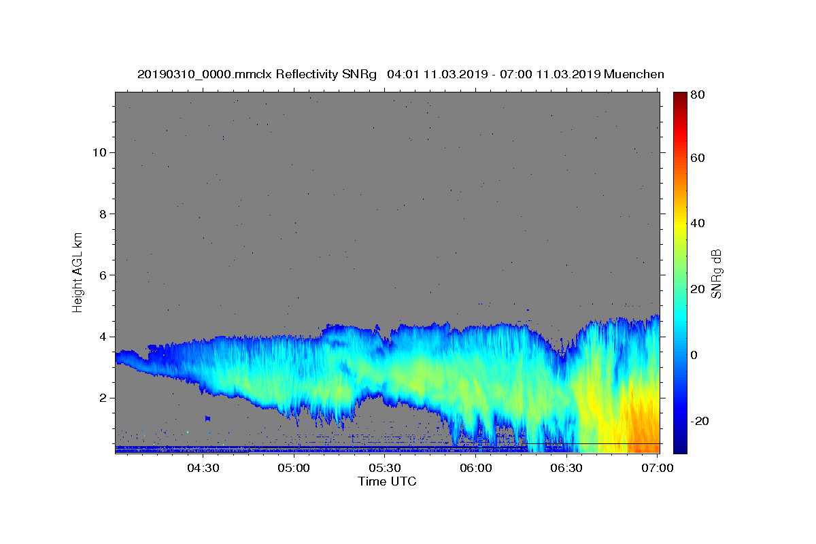The height and width of the screenshot is (544, 816).
Task: Click the plot title beginning 20190310_0000.mmclx
Action: click(401, 73)
